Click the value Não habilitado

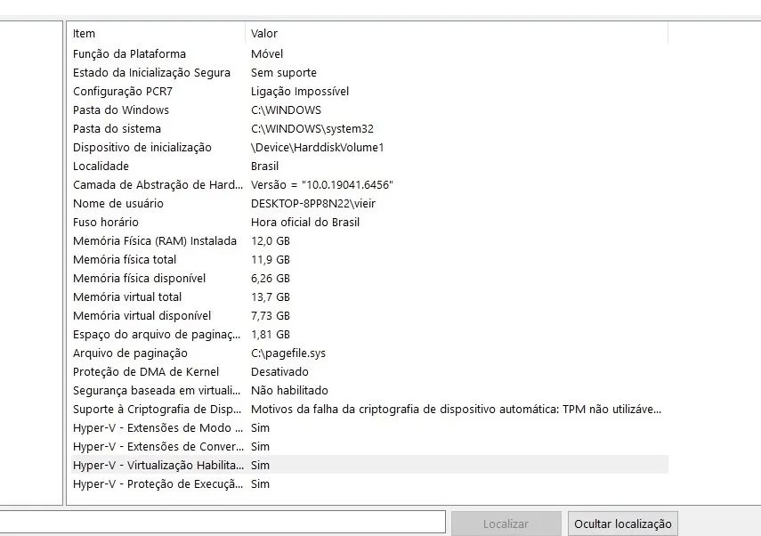tap(289, 390)
